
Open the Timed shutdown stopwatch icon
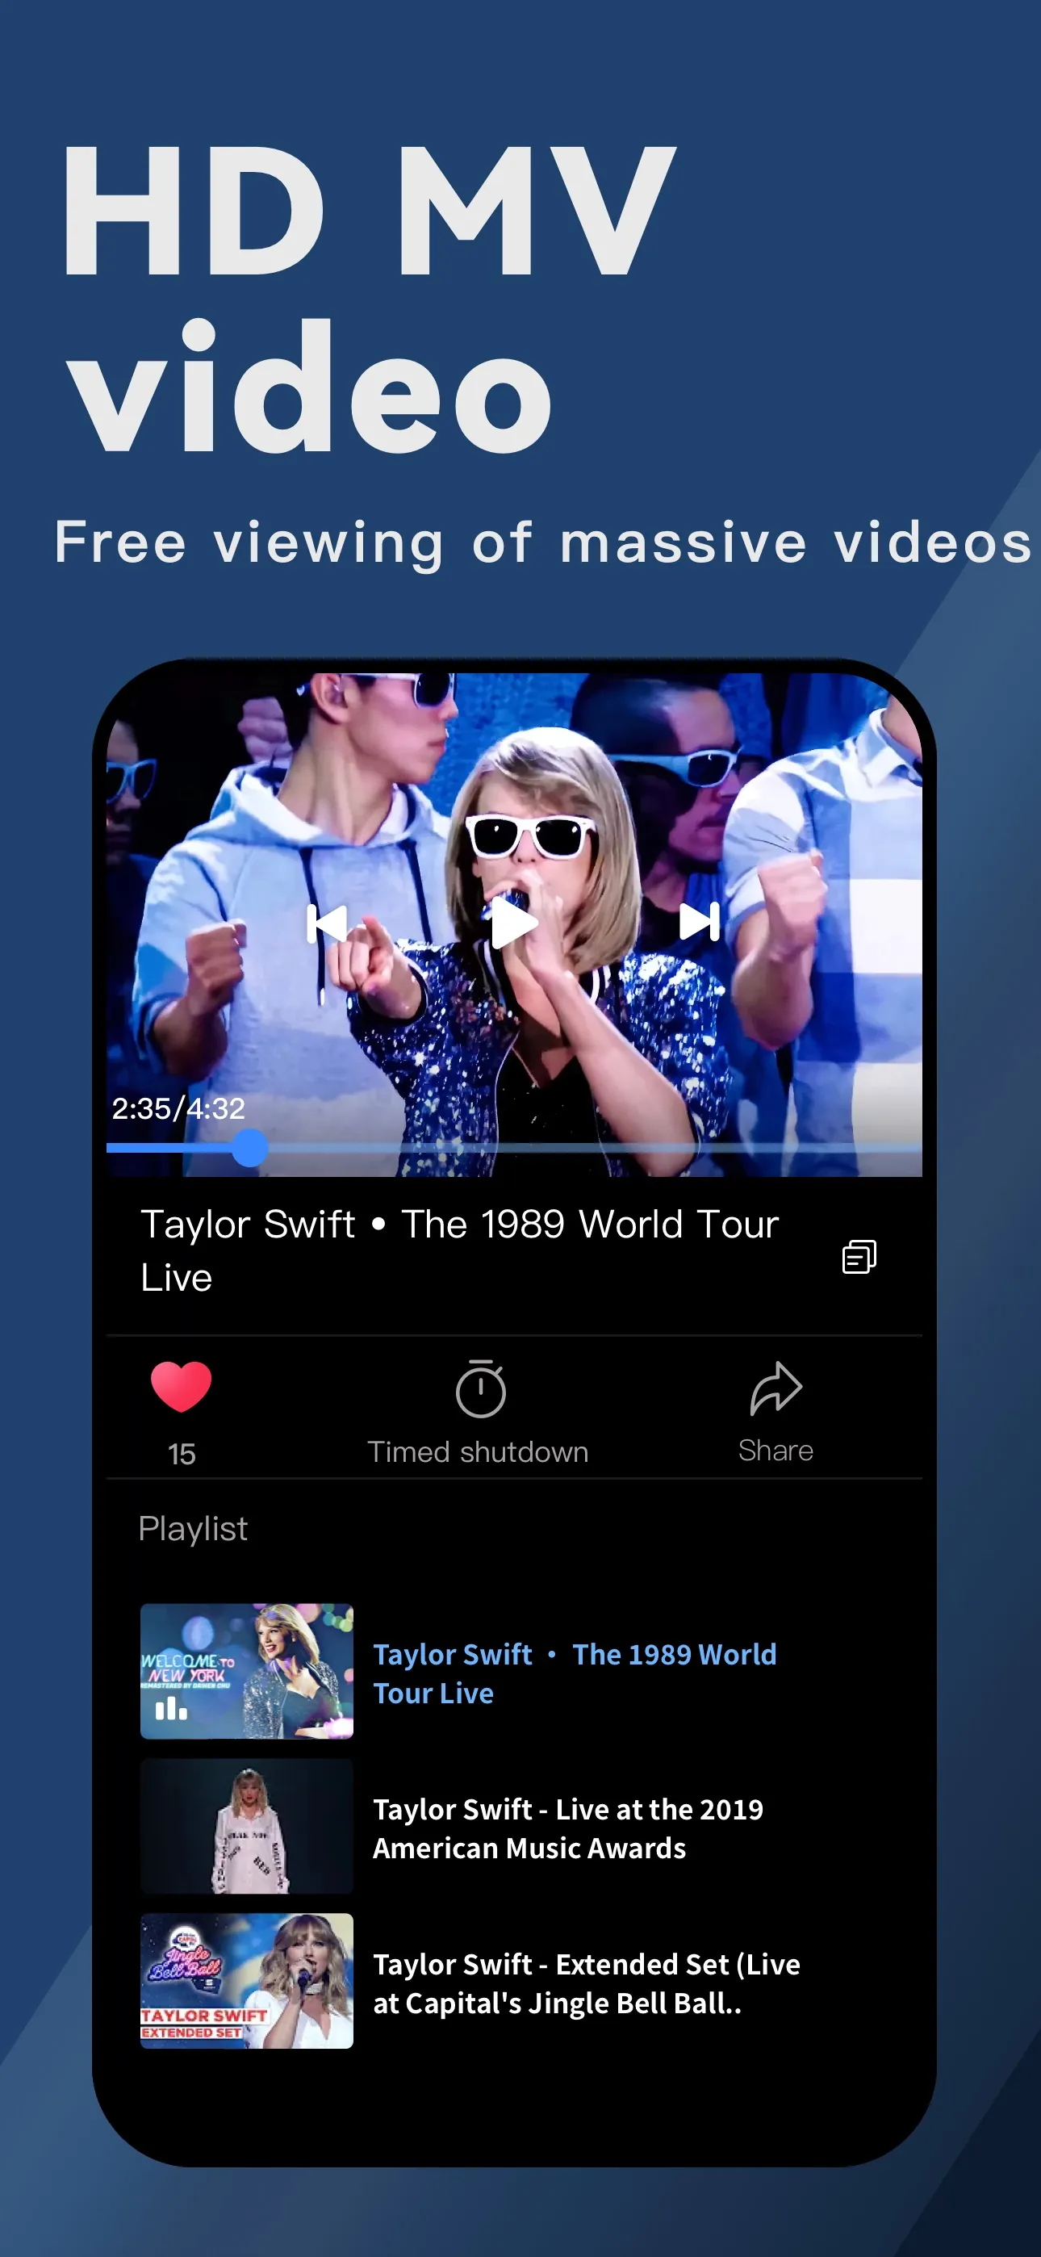[x=480, y=1388]
